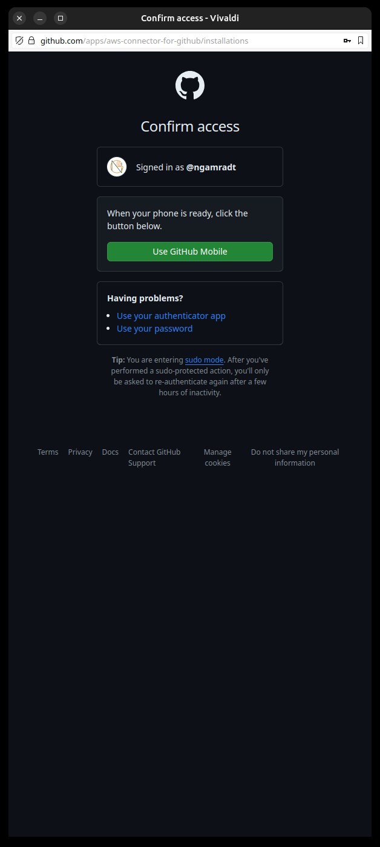This screenshot has height=847, width=380.
Task: Close the Confirm access Vivaldi window
Action: coord(19,18)
